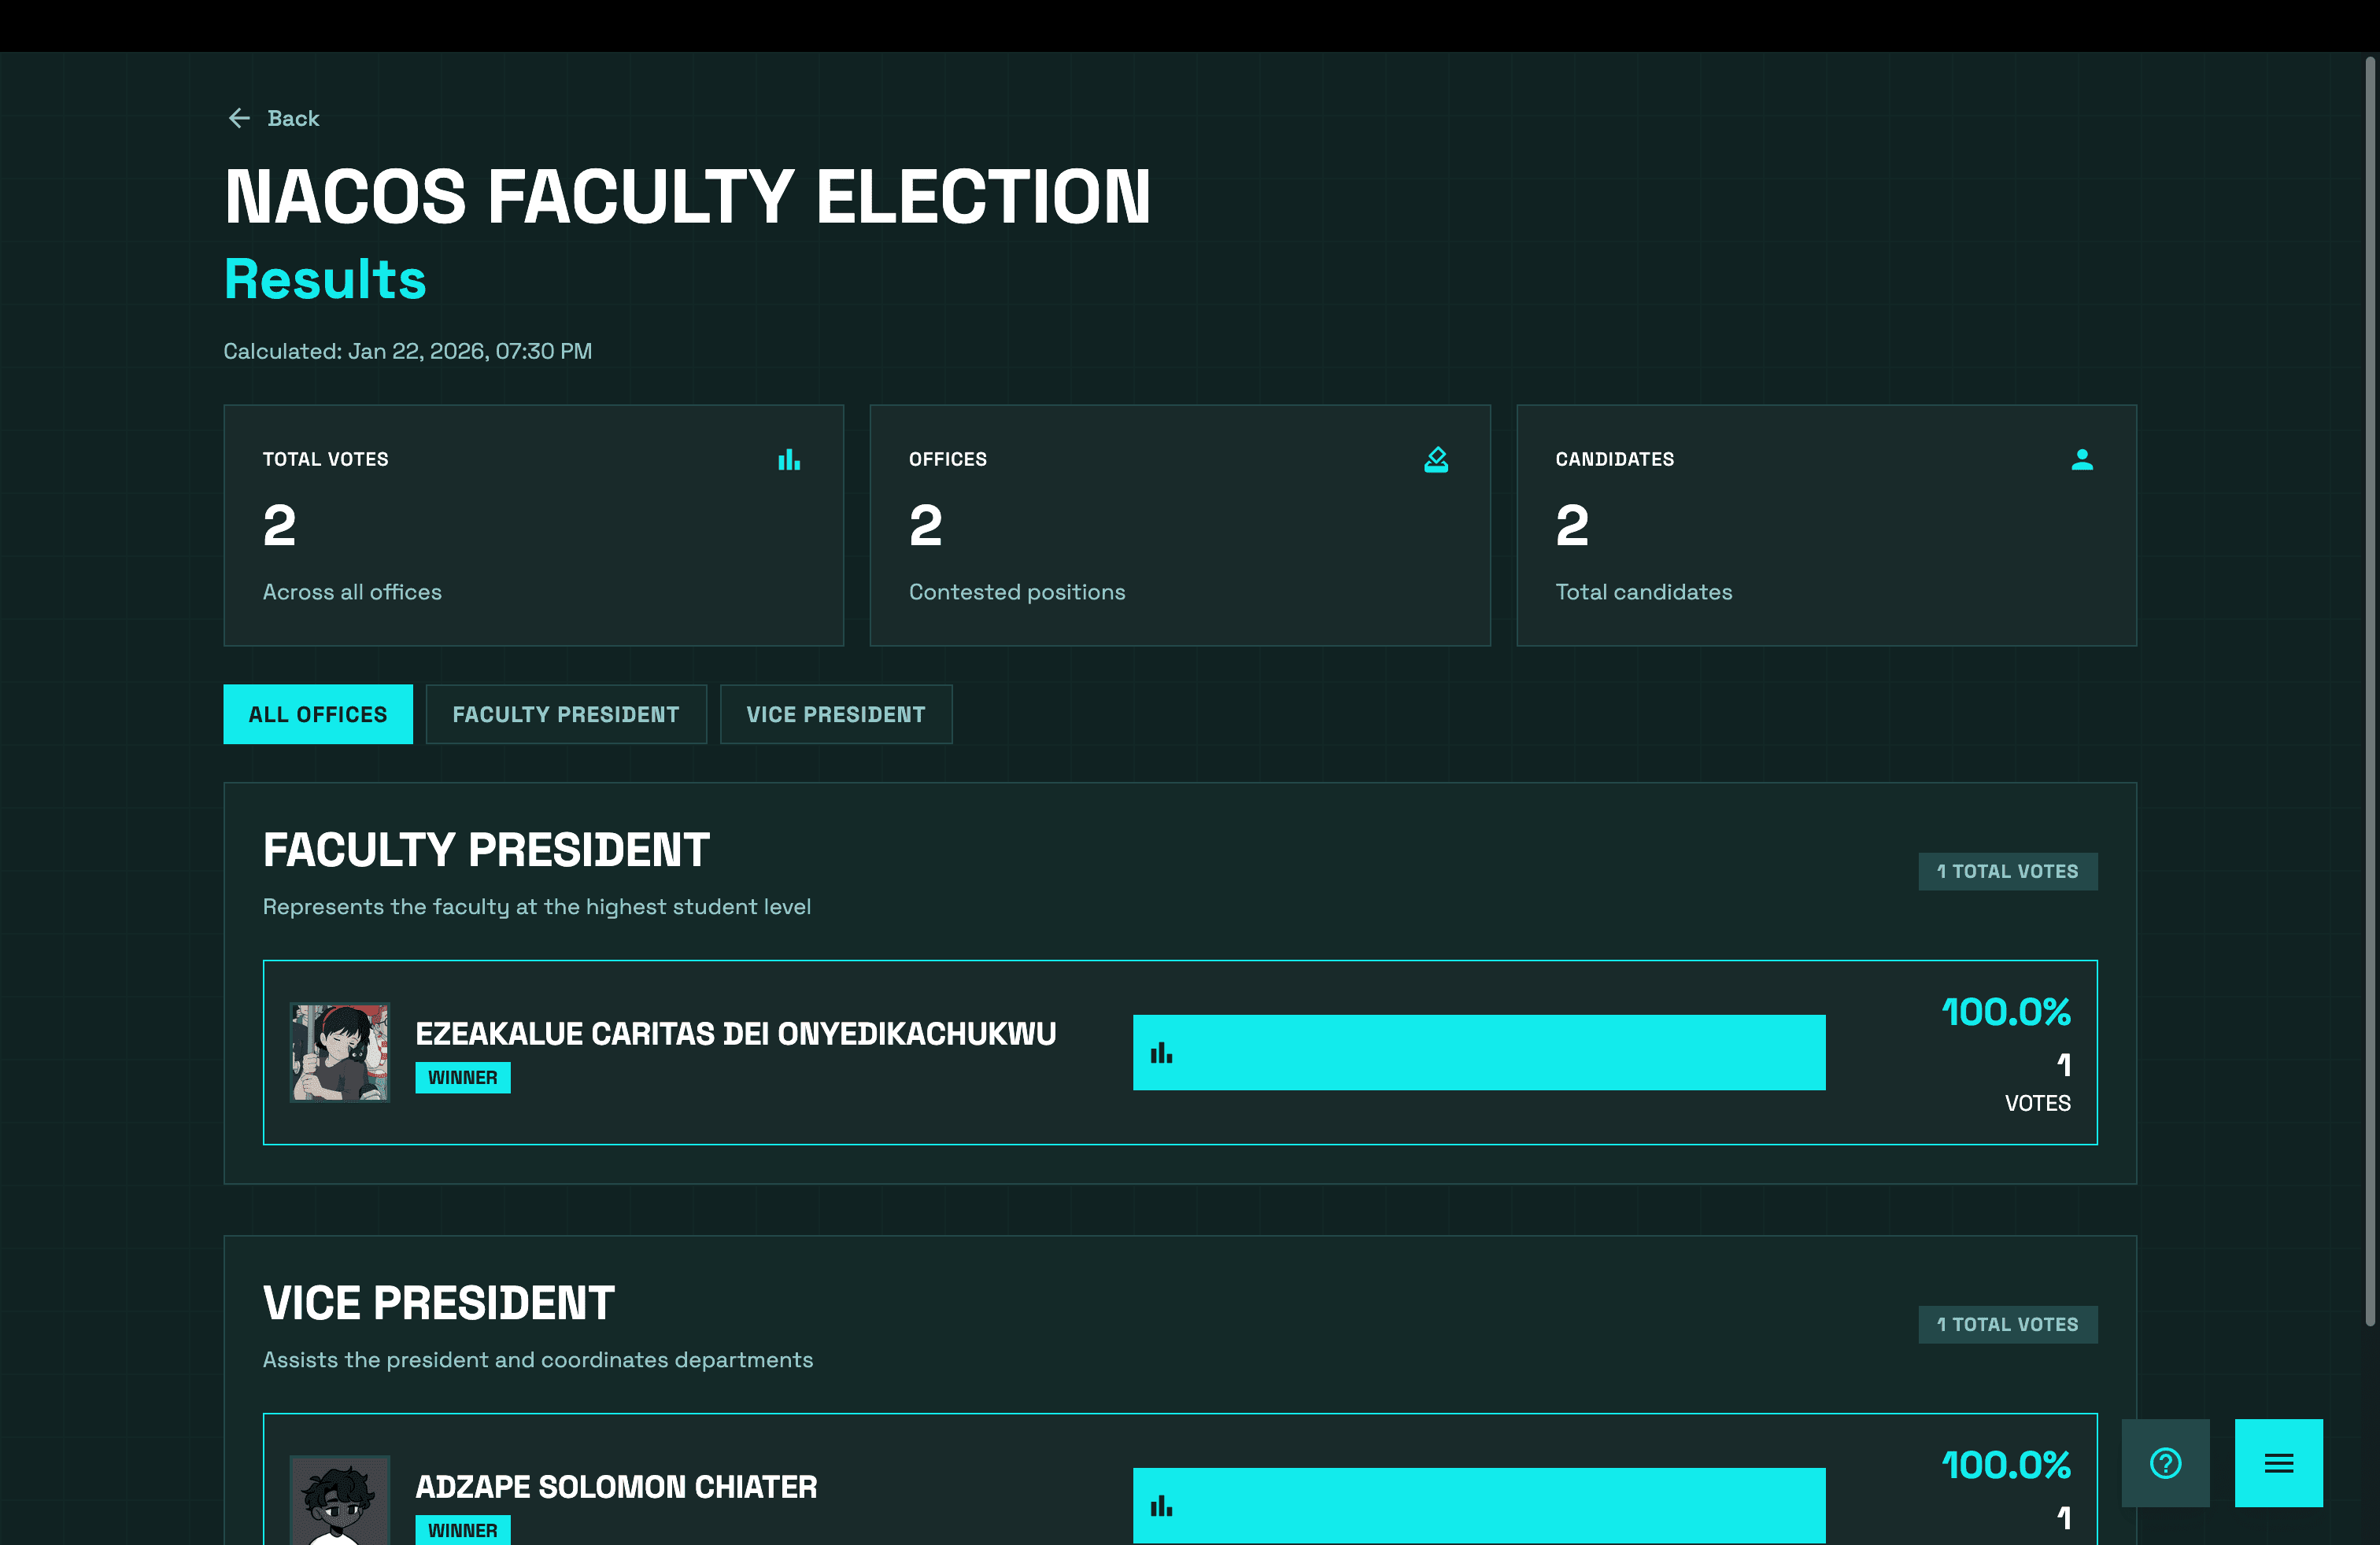Viewport: 2380px width, 1545px height.
Task: Click the chart icon in Adzape's vote bar
Action: click(x=1161, y=1506)
